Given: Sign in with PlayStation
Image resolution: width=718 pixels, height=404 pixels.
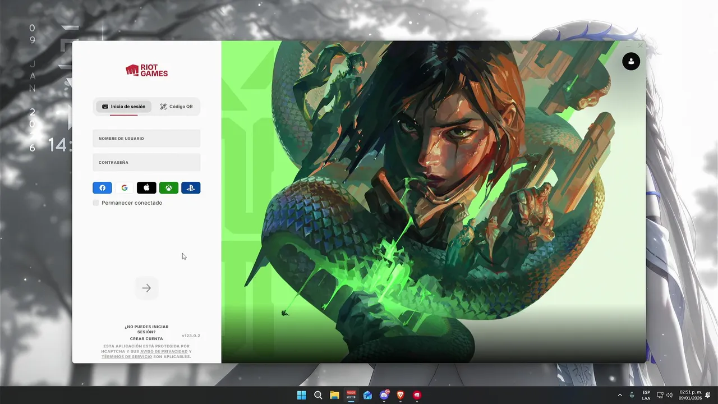Looking at the screenshot, I should click(191, 188).
